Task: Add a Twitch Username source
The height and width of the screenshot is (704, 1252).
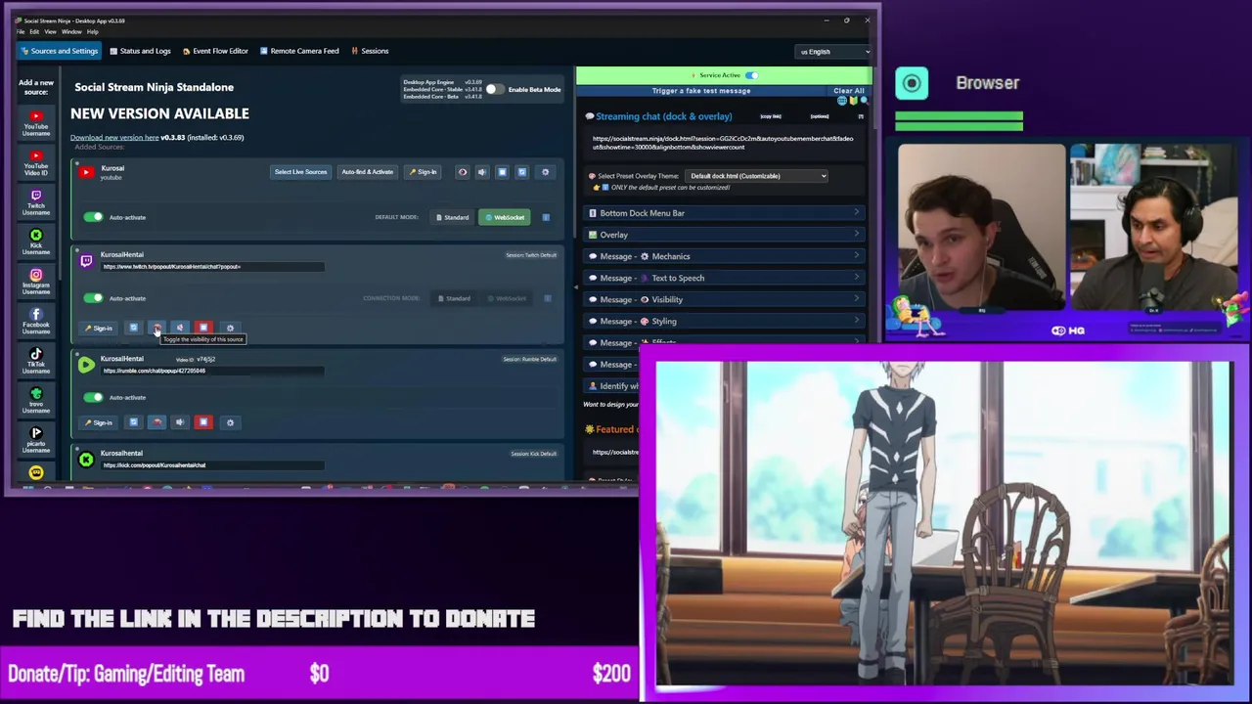Action: click(x=36, y=202)
